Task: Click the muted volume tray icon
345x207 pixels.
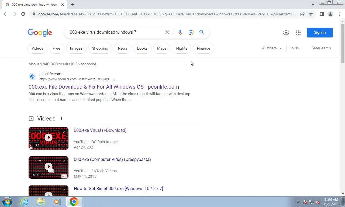Action: click(318, 202)
